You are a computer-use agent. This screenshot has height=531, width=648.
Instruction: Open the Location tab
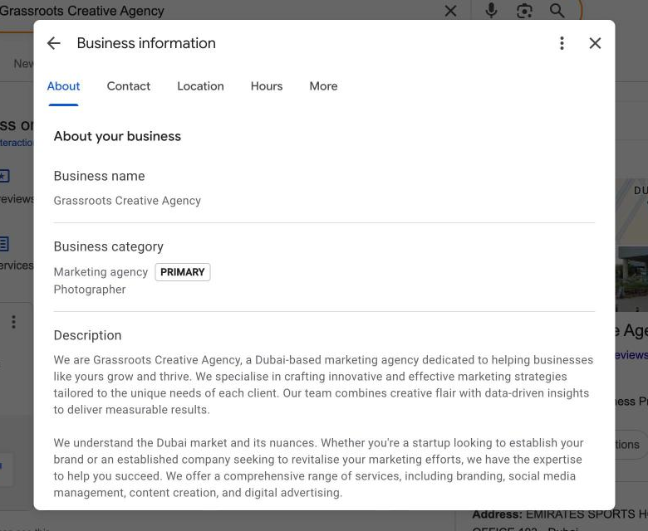200,85
